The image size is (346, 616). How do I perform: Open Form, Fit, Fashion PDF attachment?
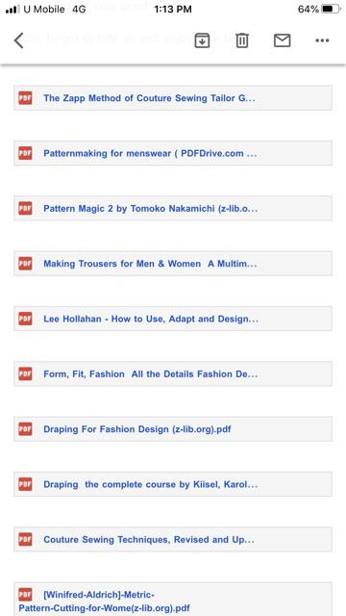173,373
